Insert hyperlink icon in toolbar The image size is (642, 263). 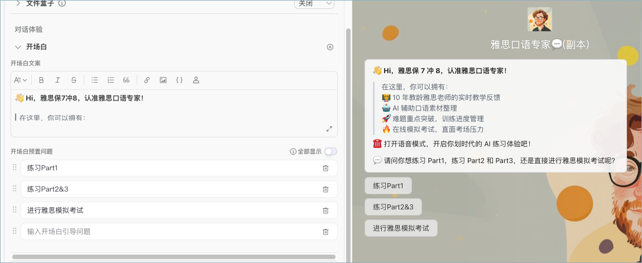tap(147, 80)
